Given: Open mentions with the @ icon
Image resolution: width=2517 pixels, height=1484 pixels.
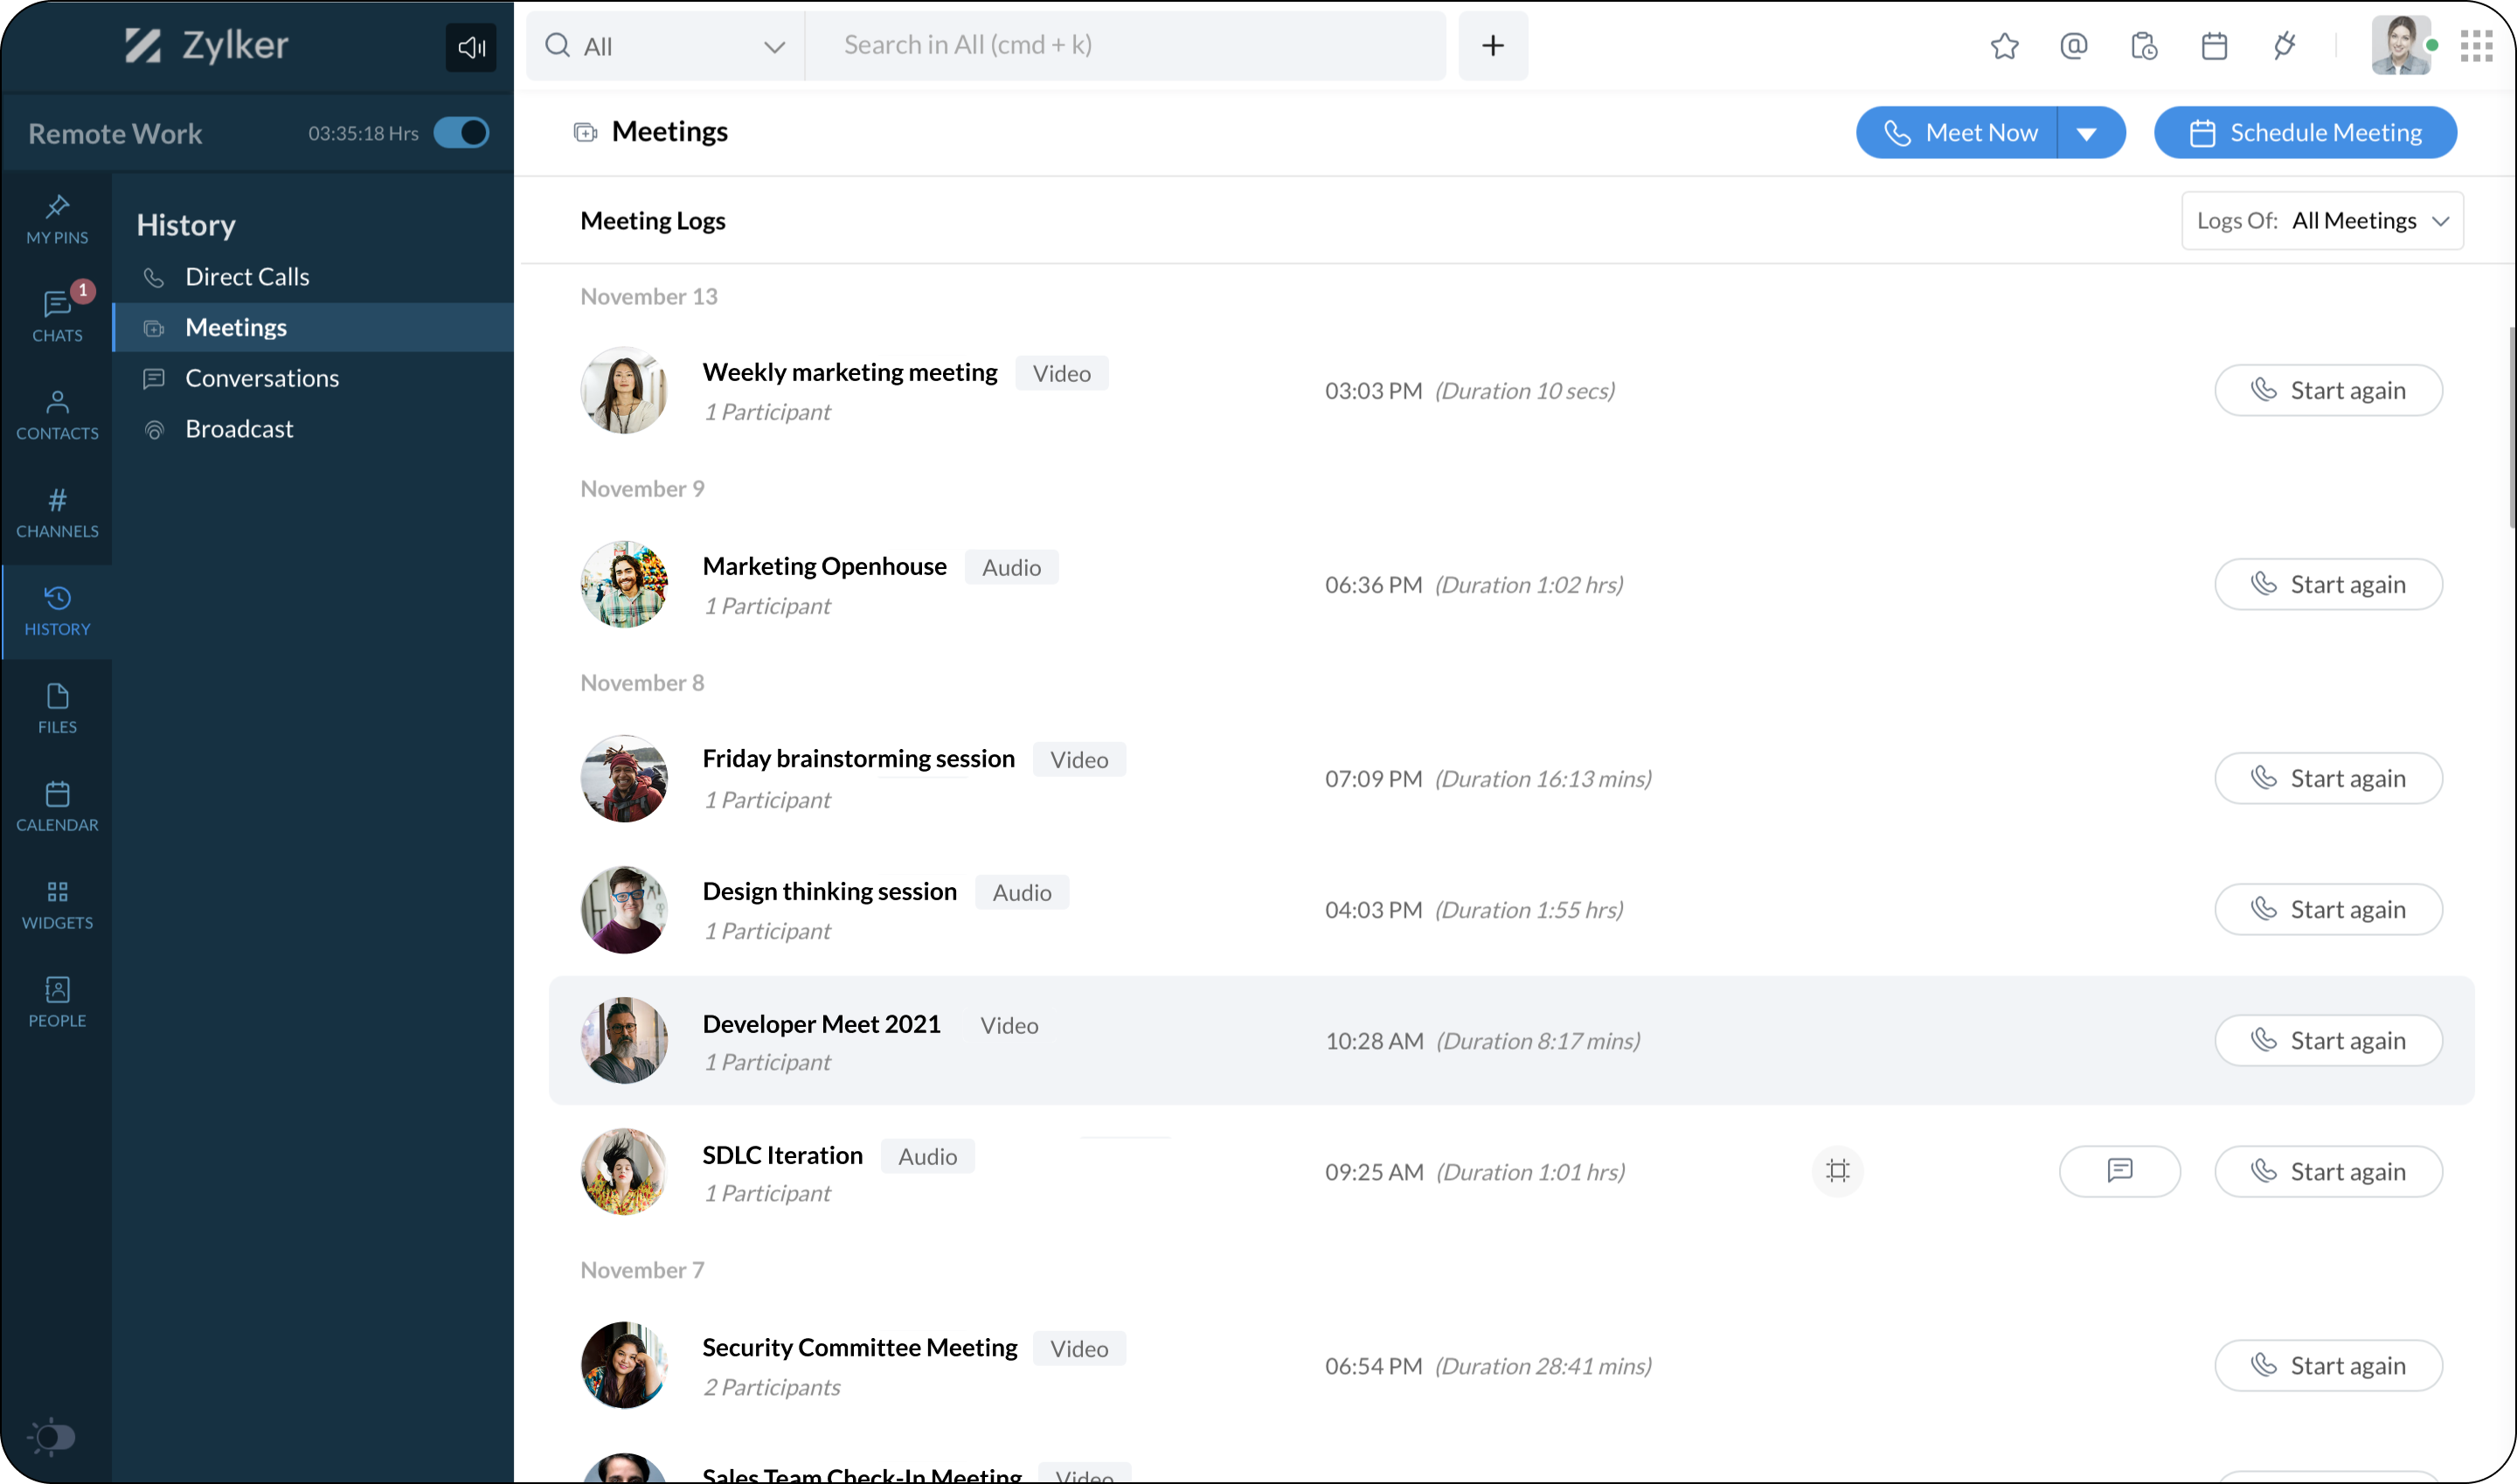Looking at the screenshot, I should 2074,46.
